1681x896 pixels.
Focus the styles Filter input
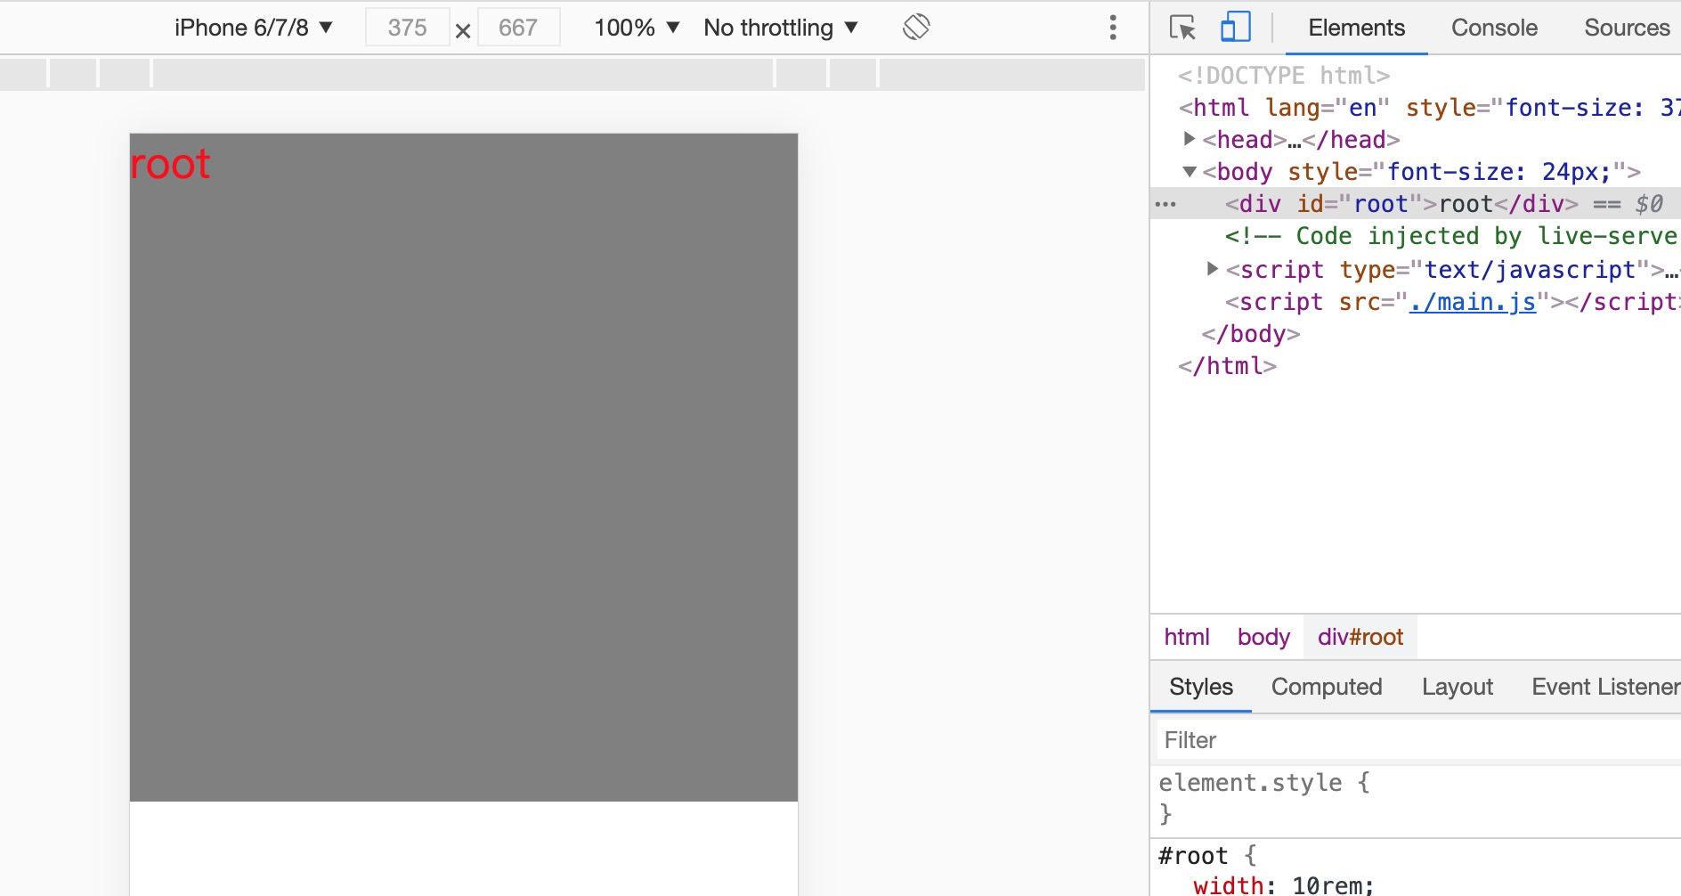1419,740
